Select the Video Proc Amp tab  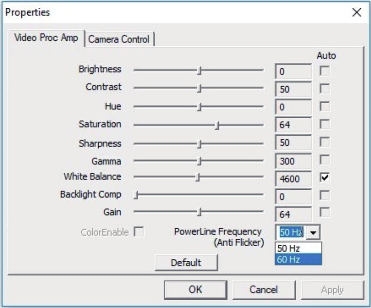(x=46, y=38)
